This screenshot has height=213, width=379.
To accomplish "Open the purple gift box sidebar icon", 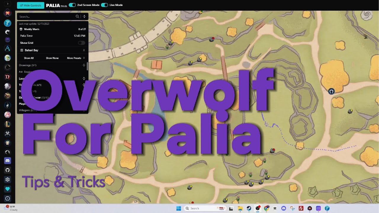I will pos(7,39).
